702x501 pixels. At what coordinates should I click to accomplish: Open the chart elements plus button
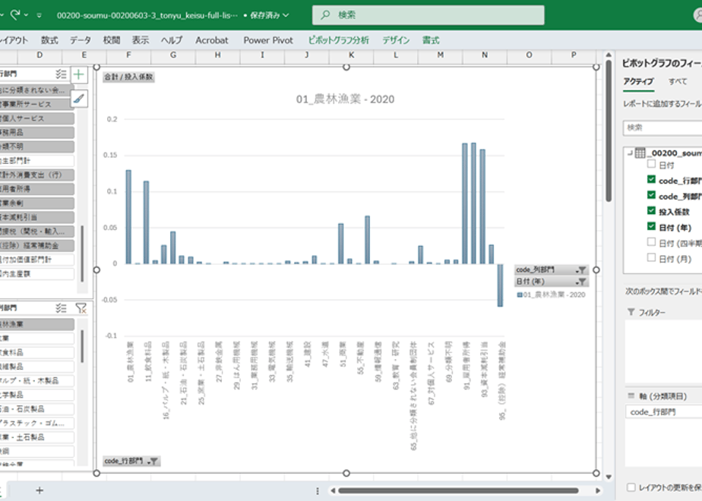[x=79, y=74]
